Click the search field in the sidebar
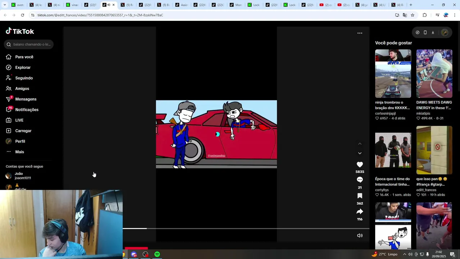Viewport: 460px width, 259px height. coord(29,44)
